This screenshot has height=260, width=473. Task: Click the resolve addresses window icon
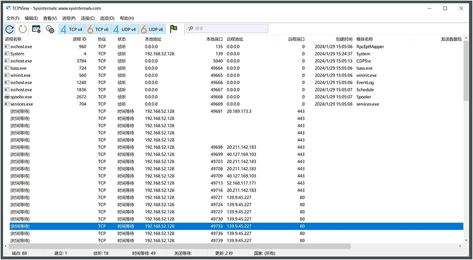tap(36, 29)
